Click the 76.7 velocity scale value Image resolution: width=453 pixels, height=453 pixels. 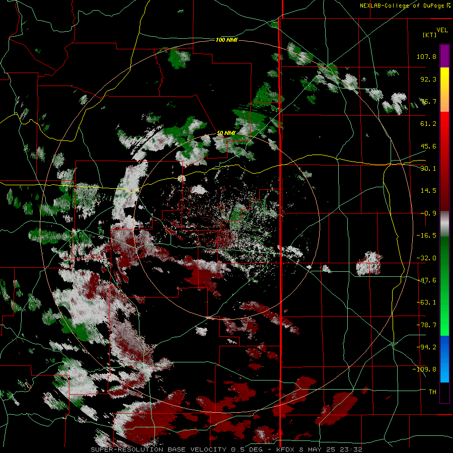tap(428, 101)
